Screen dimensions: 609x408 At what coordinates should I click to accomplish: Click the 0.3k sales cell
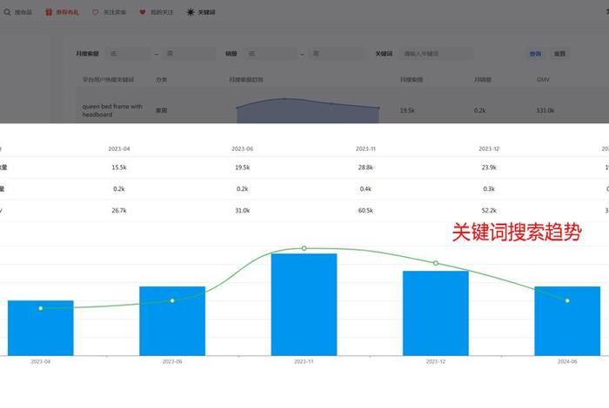click(x=489, y=189)
